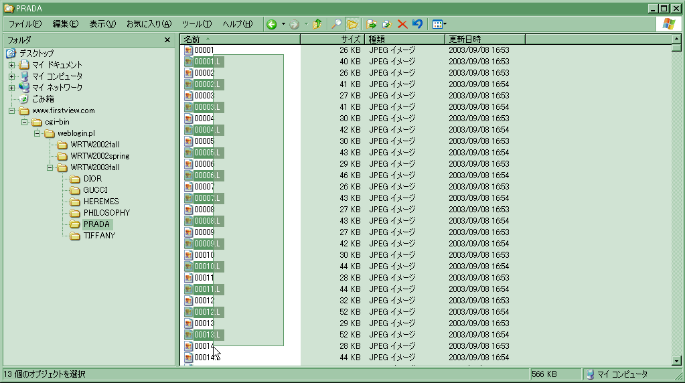Viewport: 685px width, 383px height.
Task: Click the file list scroll-down arrow
Action: click(x=676, y=360)
